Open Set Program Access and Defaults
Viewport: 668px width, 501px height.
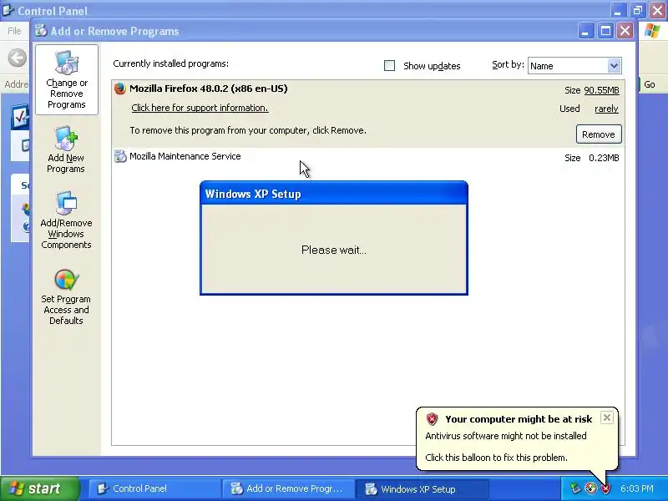click(x=66, y=297)
